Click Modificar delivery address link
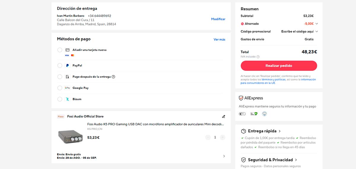This screenshot has height=169, width=356. pyautogui.click(x=218, y=19)
